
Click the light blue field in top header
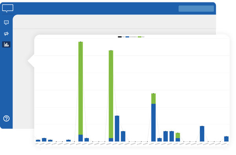(x=196, y=9)
